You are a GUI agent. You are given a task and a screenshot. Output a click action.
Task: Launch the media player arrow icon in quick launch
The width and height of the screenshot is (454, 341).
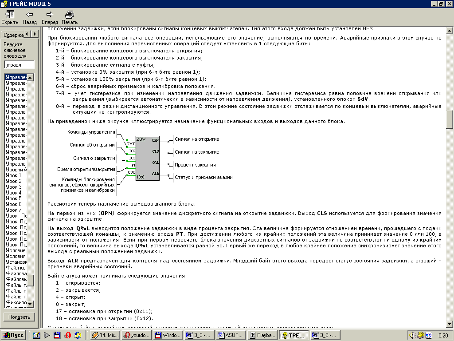click(47, 335)
